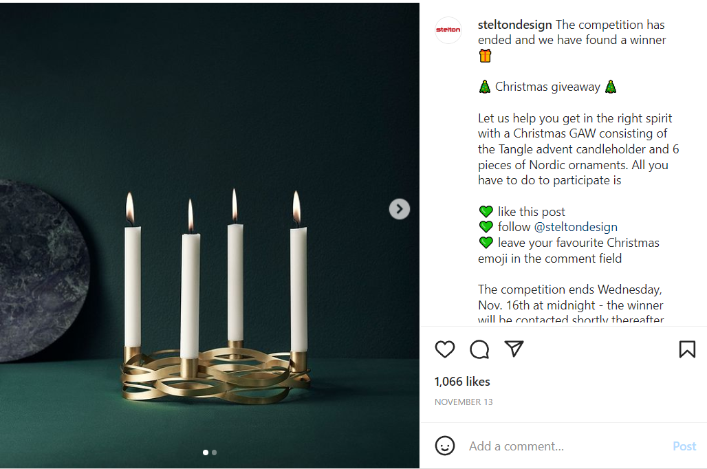707x469 pixels.
Task: Open the November 13 post date
Action: tap(464, 402)
